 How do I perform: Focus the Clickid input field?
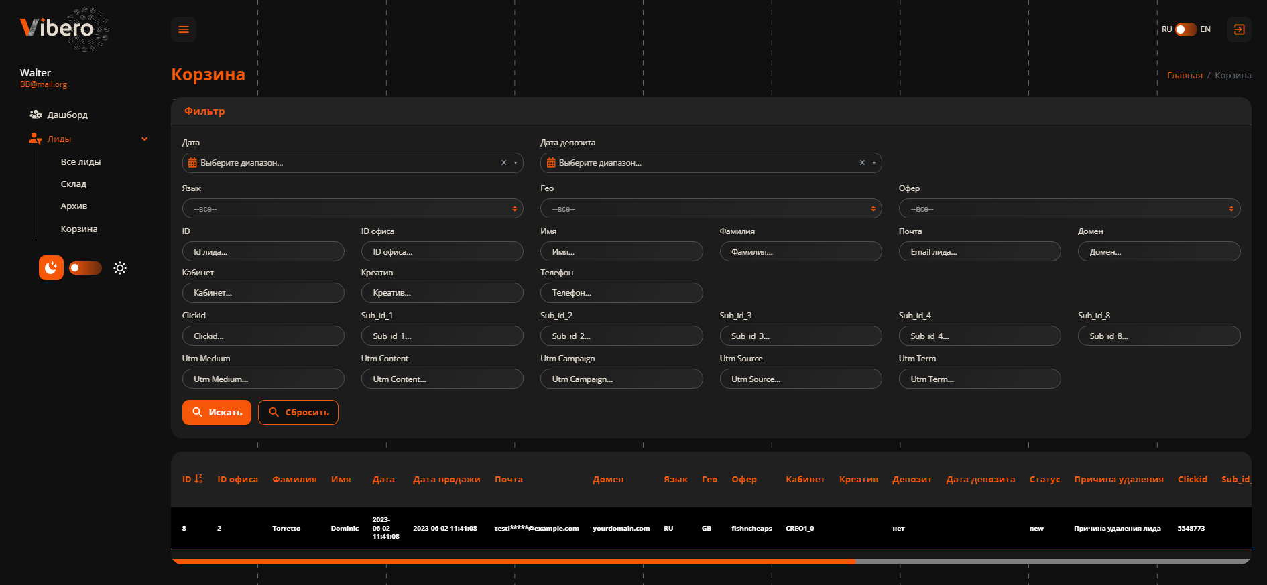[x=263, y=336]
